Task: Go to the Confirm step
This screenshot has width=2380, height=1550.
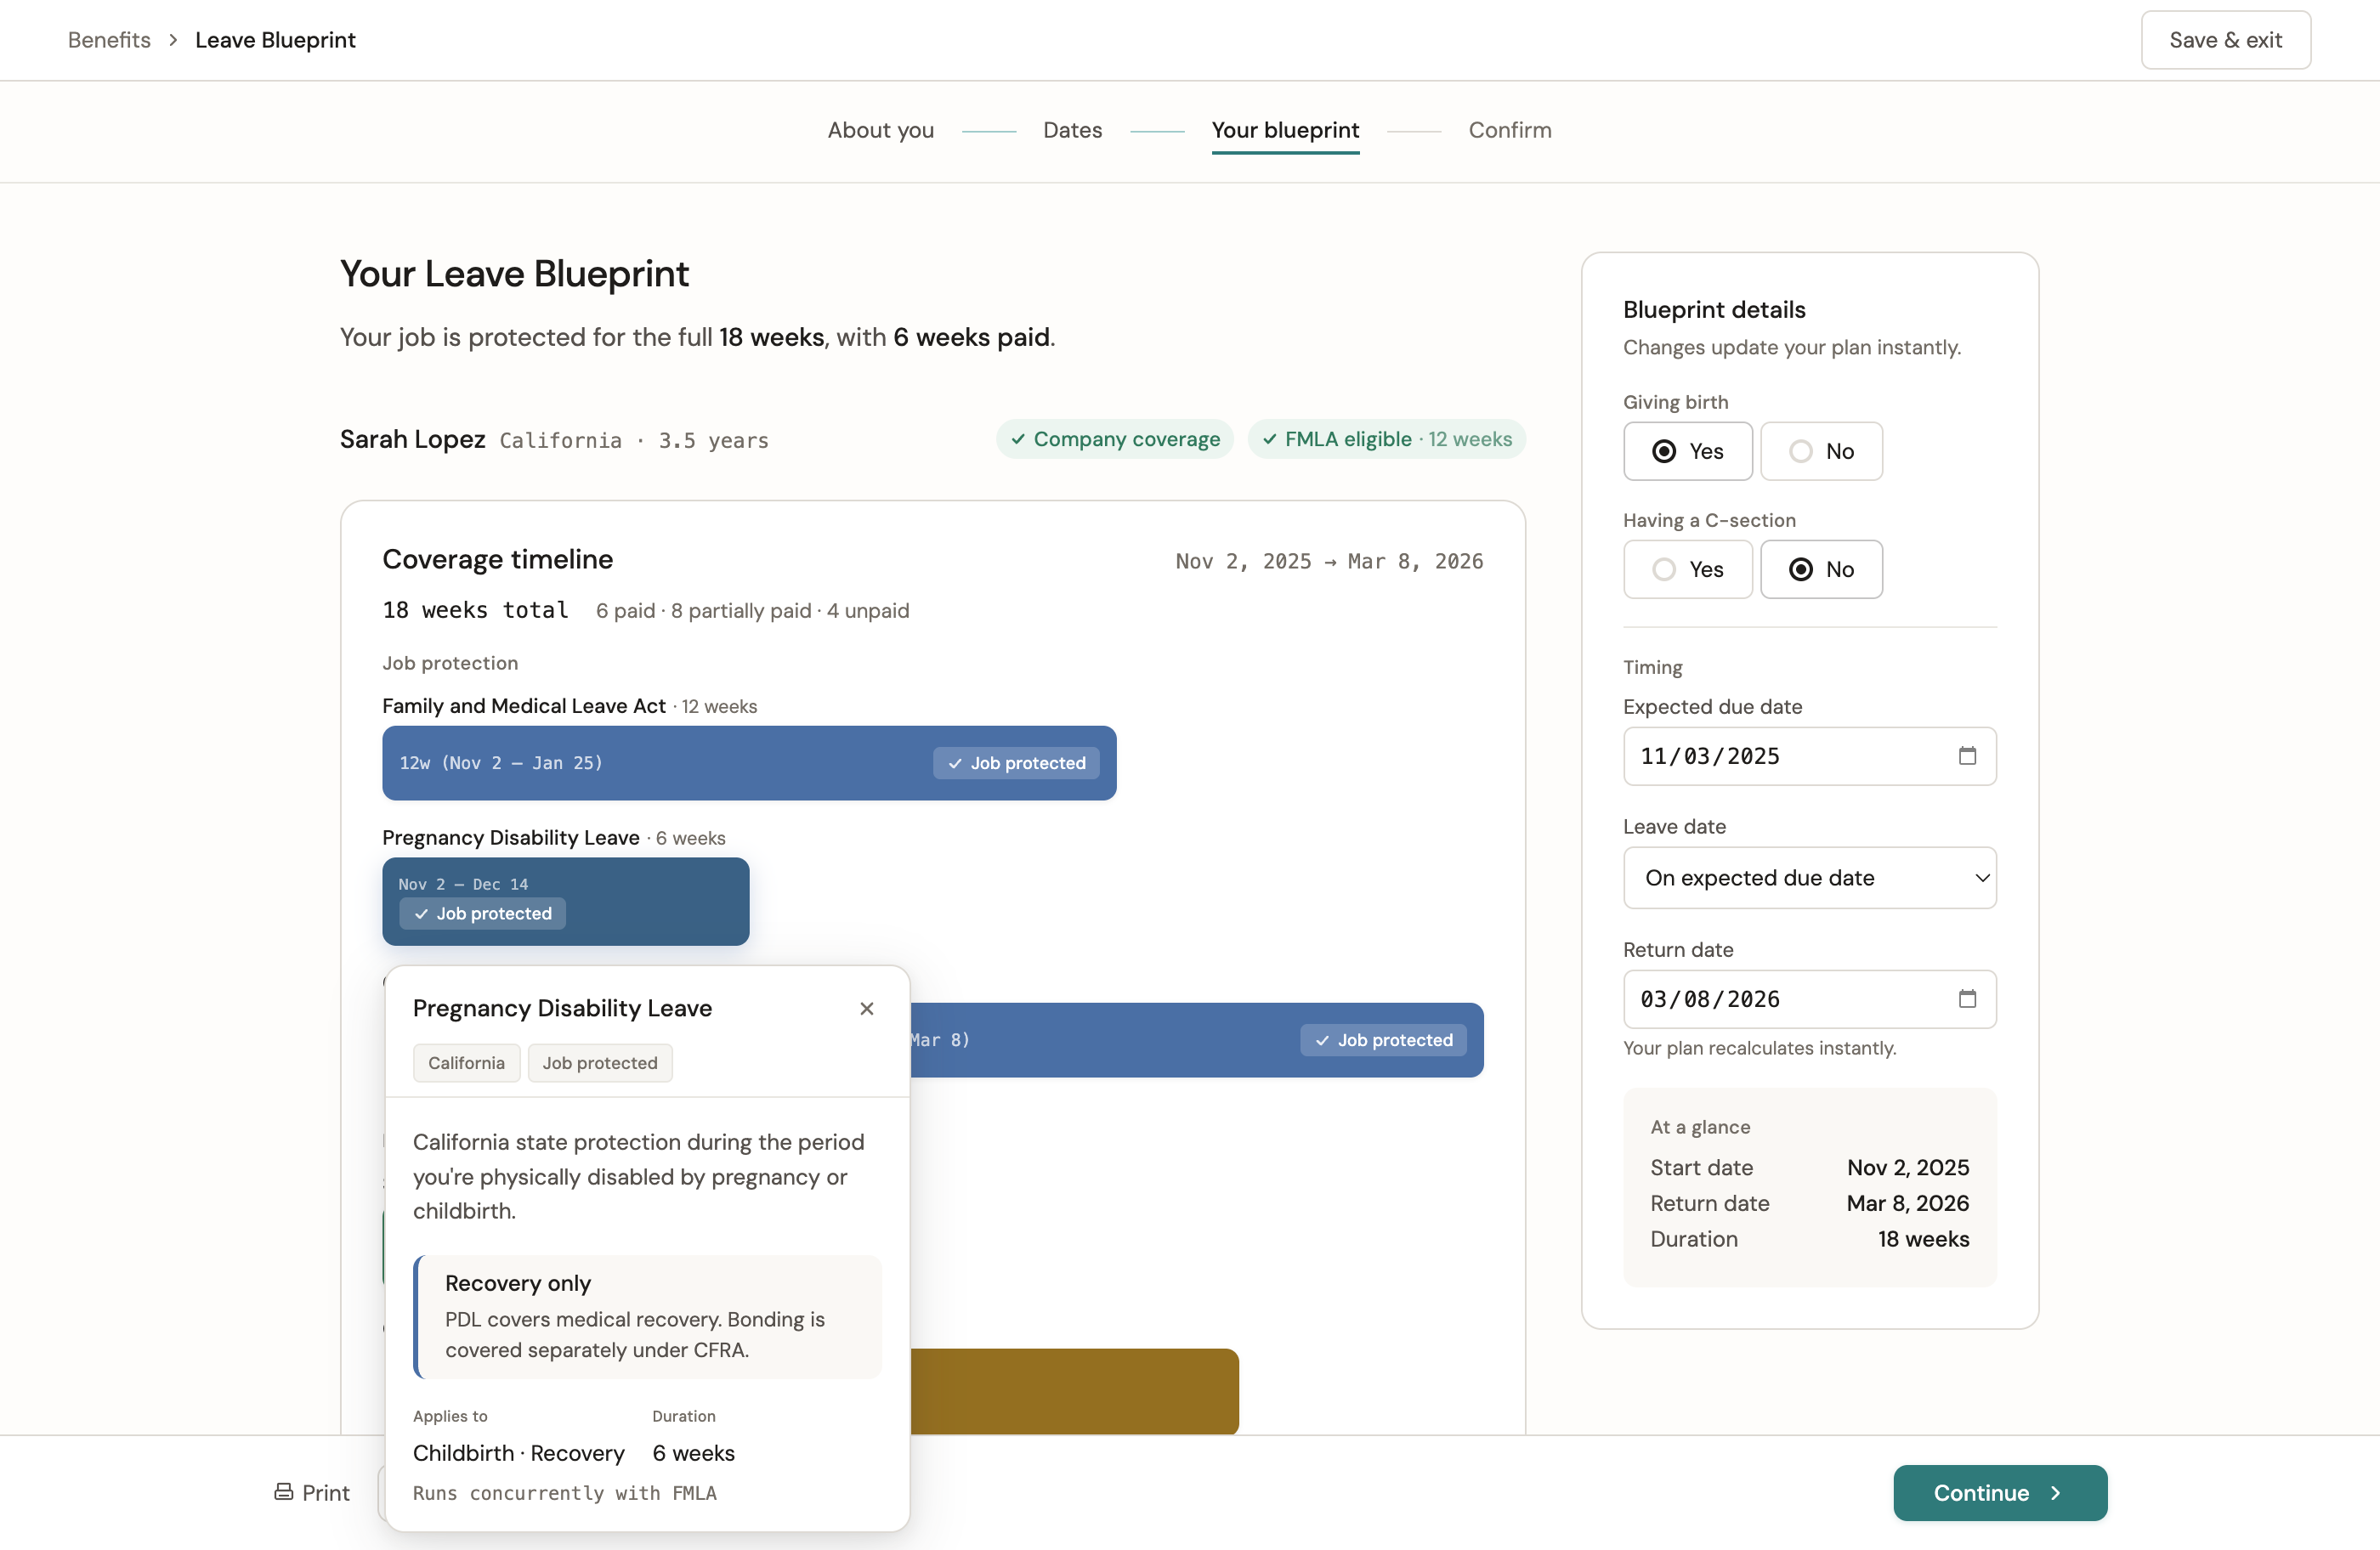Action: point(1509,130)
